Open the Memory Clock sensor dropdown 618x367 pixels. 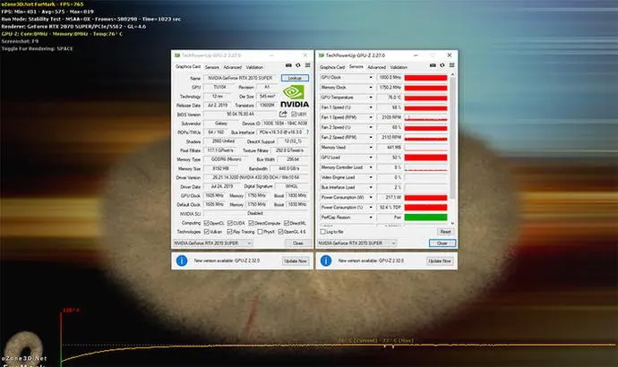[x=371, y=88]
